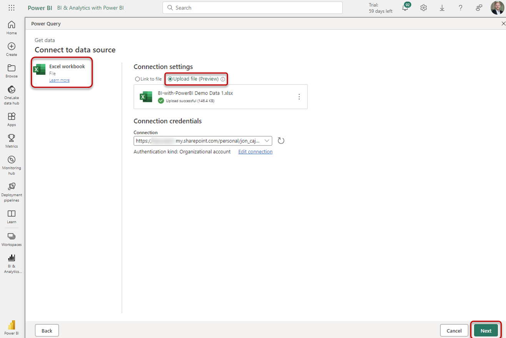Open more options for uploaded file
506x338 pixels.
tap(299, 97)
